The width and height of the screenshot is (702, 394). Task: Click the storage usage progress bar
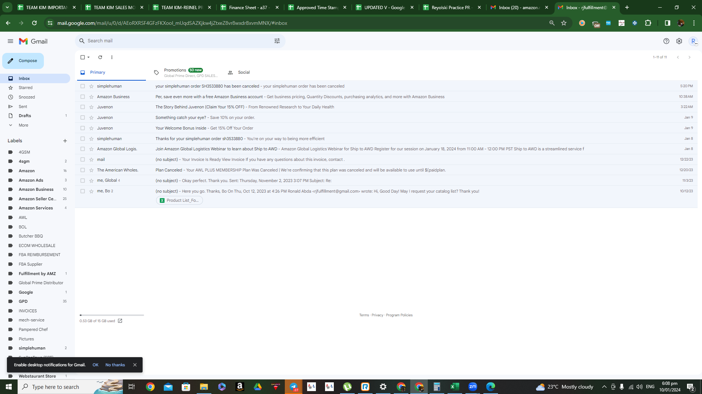[112, 315]
